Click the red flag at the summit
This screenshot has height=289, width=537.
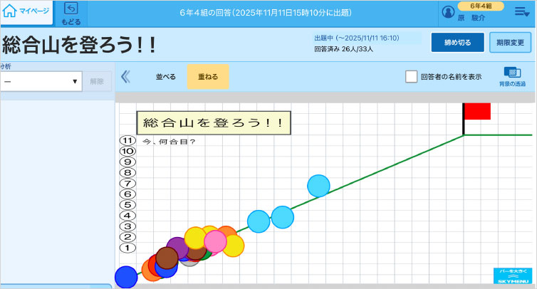tap(477, 111)
